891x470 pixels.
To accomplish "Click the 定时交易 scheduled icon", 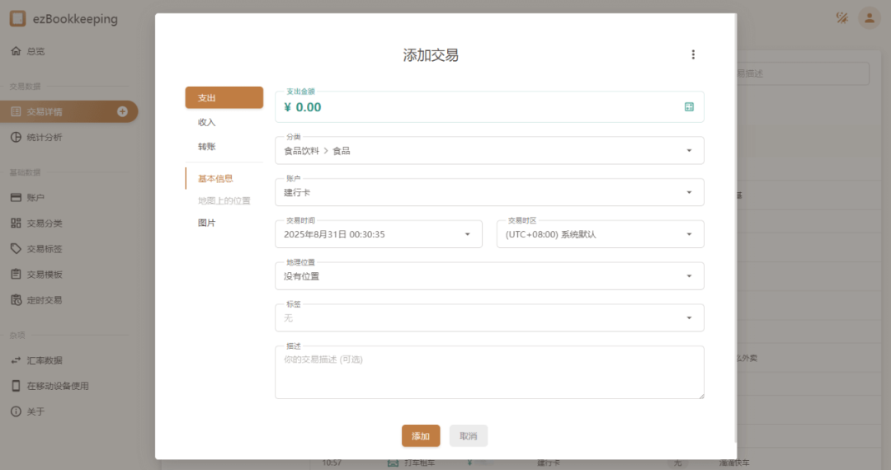I will 16,299.
